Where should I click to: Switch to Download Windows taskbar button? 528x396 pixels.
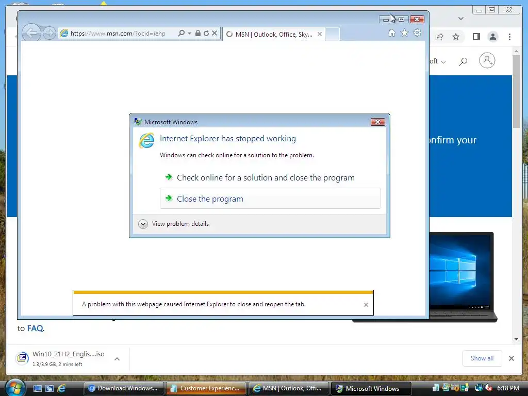(x=123, y=388)
